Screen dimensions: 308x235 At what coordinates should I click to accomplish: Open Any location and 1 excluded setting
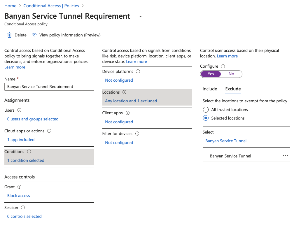[x=131, y=101]
